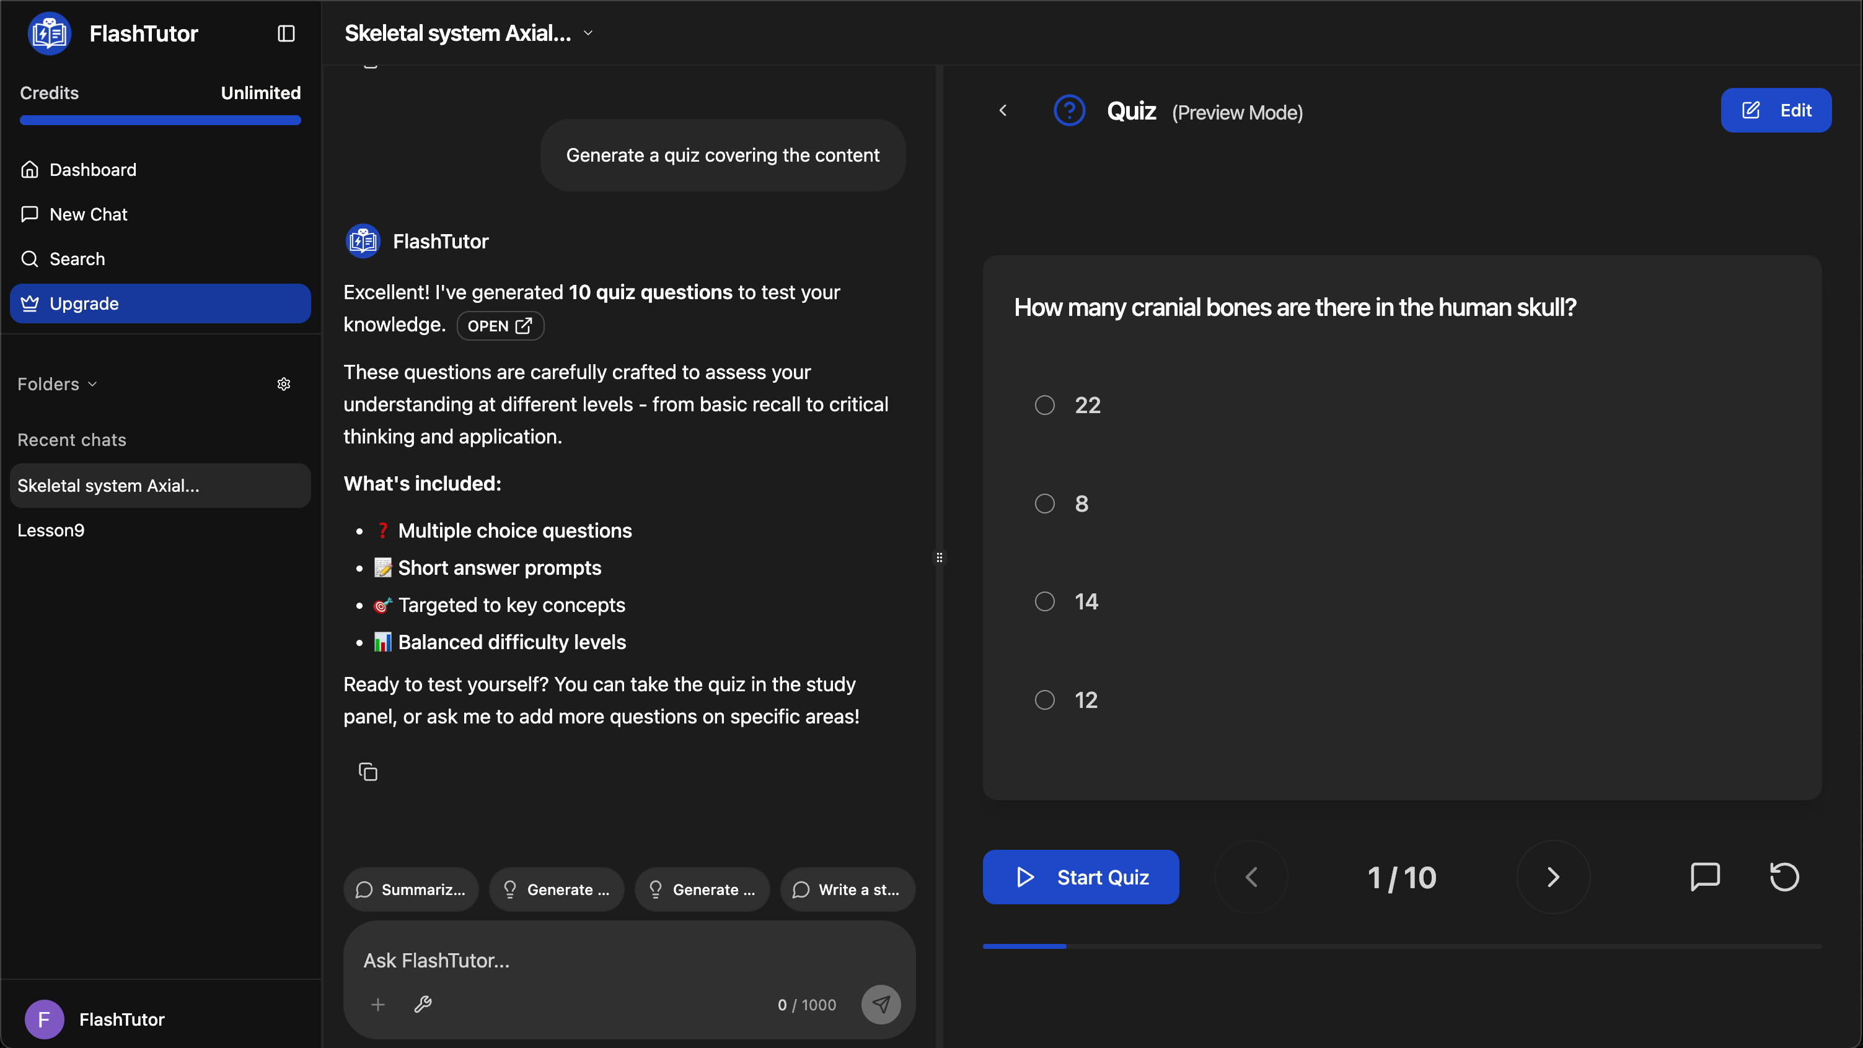Open the Skeletal system title dropdown
1863x1048 pixels.
point(588,33)
